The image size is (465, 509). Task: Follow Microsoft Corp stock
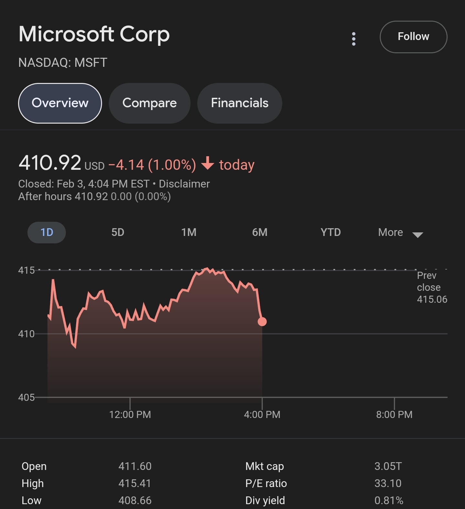click(x=413, y=37)
